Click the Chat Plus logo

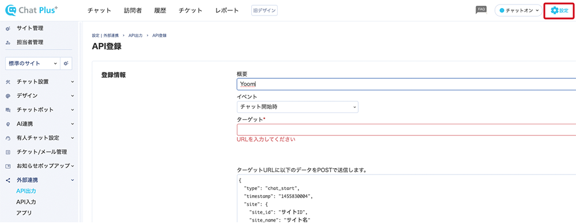pyautogui.click(x=32, y=10)
